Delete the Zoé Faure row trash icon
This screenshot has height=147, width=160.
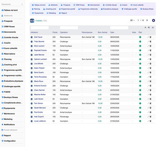point(150,37)
